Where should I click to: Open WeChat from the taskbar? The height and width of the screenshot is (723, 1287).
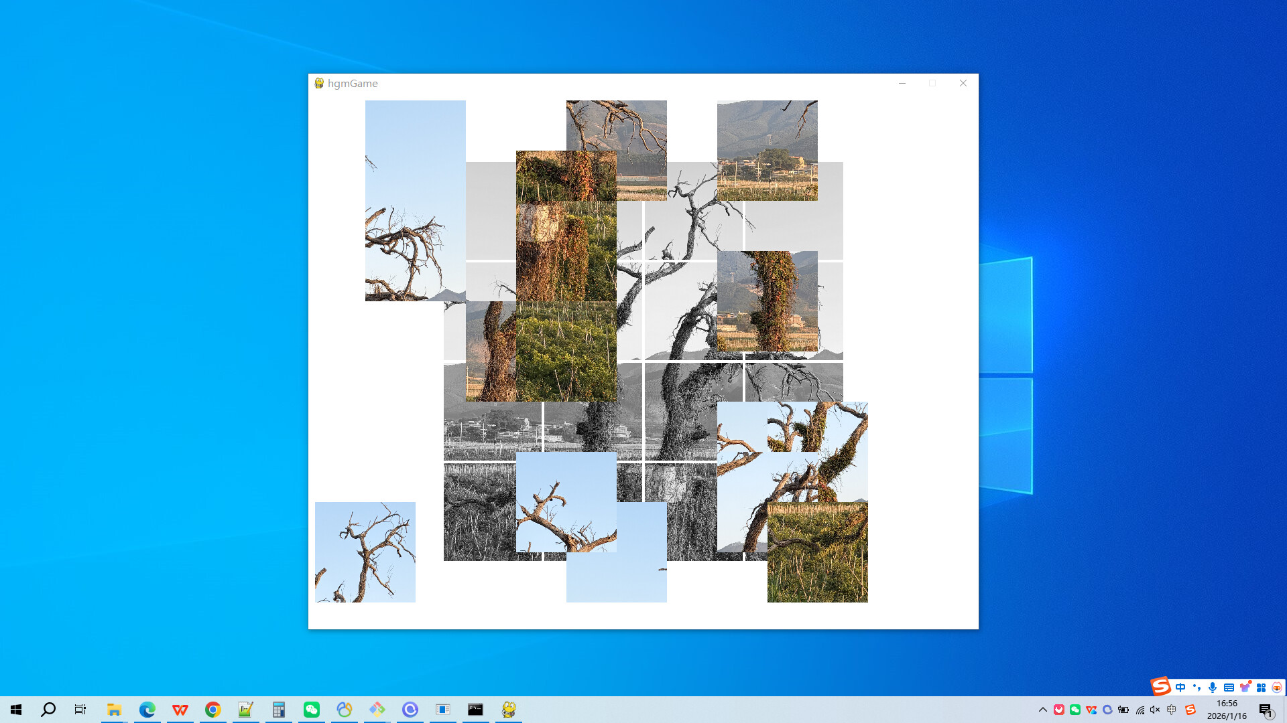tap(311, 709)
